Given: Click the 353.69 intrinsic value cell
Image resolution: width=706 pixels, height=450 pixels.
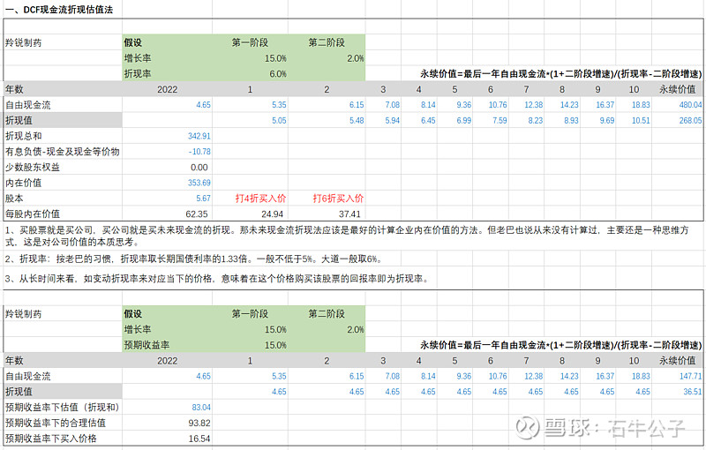Looking at the screenshot, I should [x=199, y=183].
